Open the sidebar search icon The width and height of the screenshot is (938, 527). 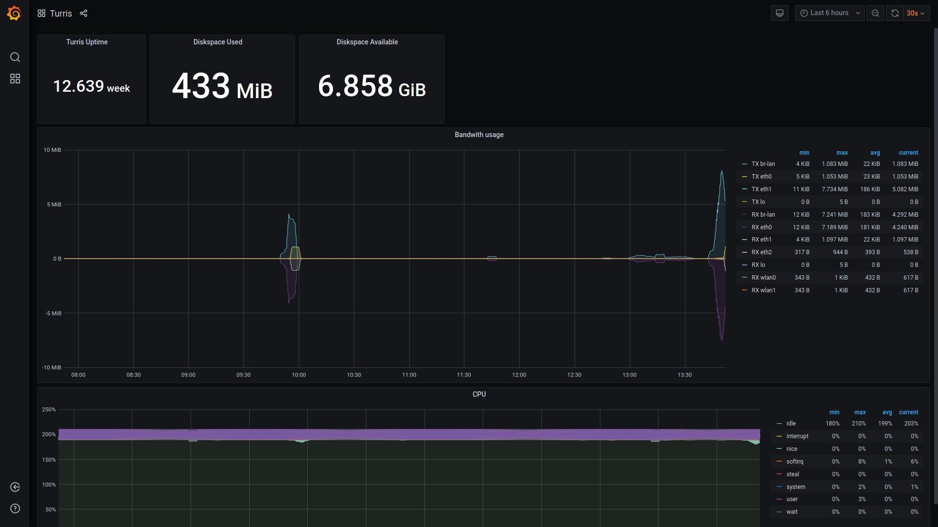(x=15, y=57)
